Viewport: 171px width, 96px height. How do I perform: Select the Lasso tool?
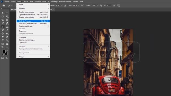pos(2,17)
